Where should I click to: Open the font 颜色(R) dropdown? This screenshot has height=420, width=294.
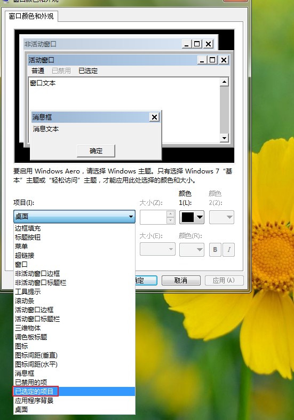pyautogui.click(x=192, y=249)
